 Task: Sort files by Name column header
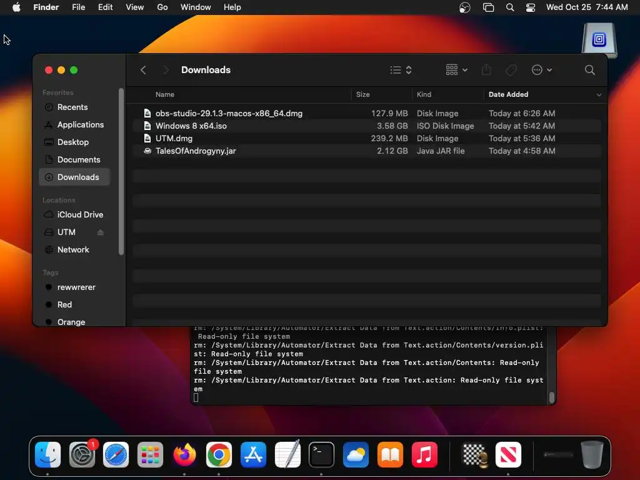(165, 94)
